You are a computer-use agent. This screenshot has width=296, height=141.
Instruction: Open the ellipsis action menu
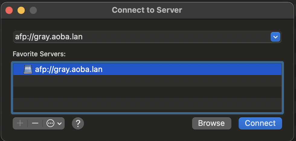(50, 123)
